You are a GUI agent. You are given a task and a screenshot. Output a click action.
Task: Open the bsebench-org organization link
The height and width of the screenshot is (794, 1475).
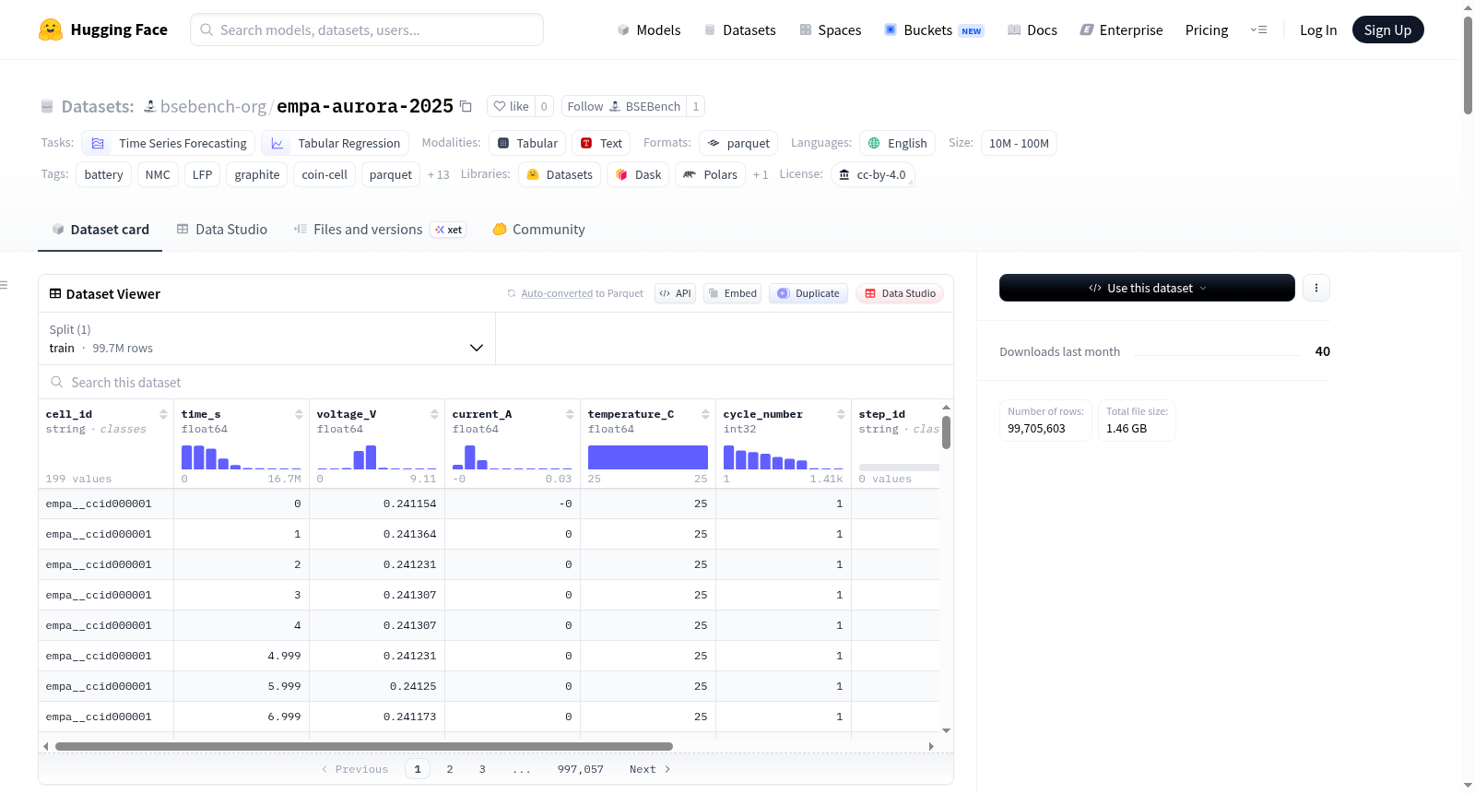213,106
